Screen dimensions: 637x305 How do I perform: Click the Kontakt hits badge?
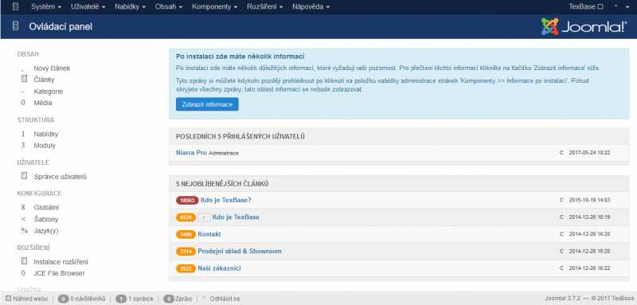(x=186, y=234)
